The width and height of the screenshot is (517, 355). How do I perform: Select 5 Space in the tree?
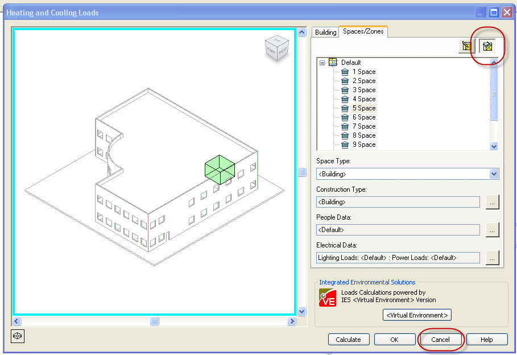click(x=364, y=108)
